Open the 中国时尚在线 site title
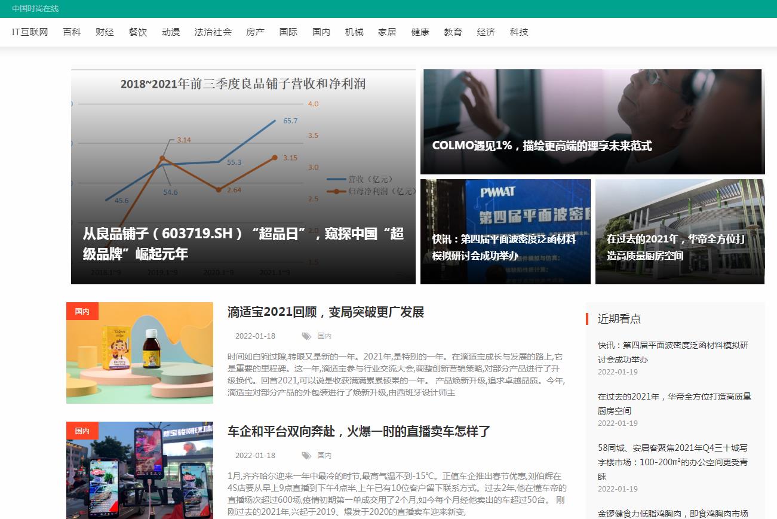This screenshot has height=519, width=777. (x=35, y=8)
